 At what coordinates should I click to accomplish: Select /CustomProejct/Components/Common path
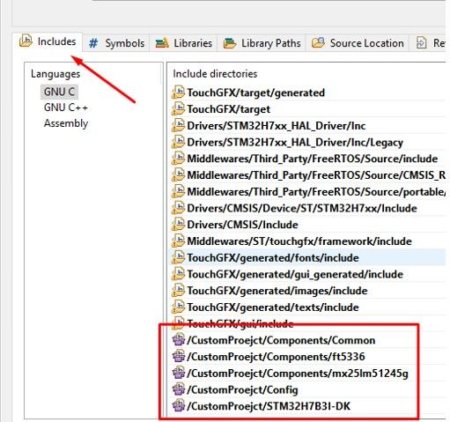(281, 340)
